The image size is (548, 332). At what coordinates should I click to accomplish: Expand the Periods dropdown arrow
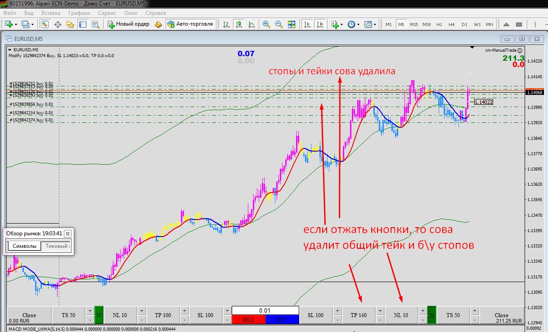coord(358,24)
